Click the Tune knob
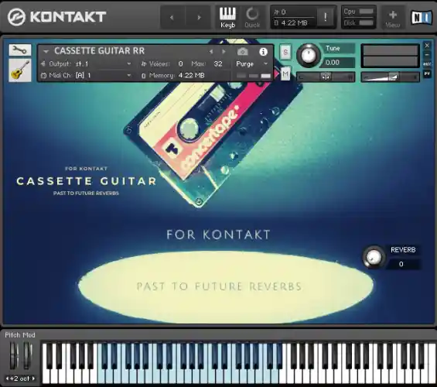Screen dimensions: 437x387 [308, 56]
